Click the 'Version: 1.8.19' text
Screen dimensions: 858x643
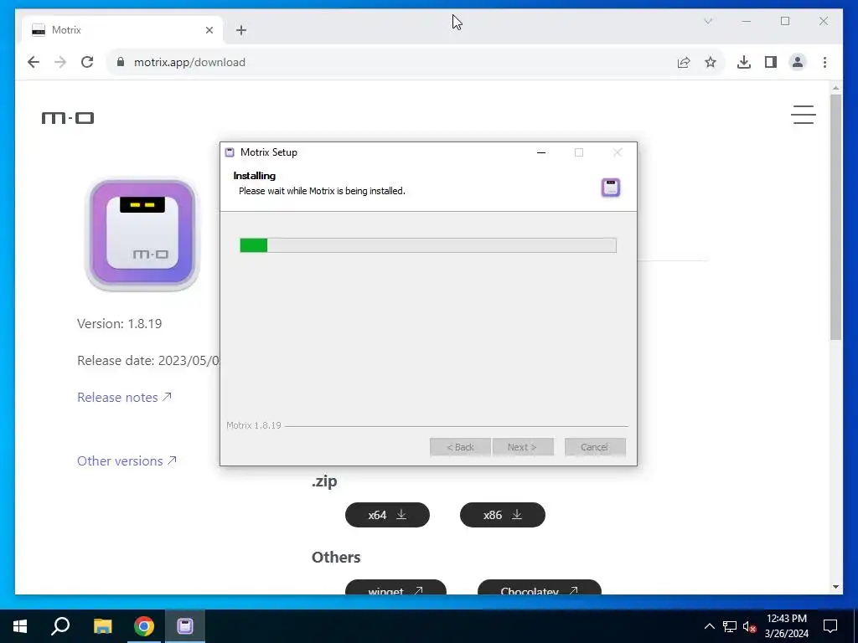(x=119, y=324)
